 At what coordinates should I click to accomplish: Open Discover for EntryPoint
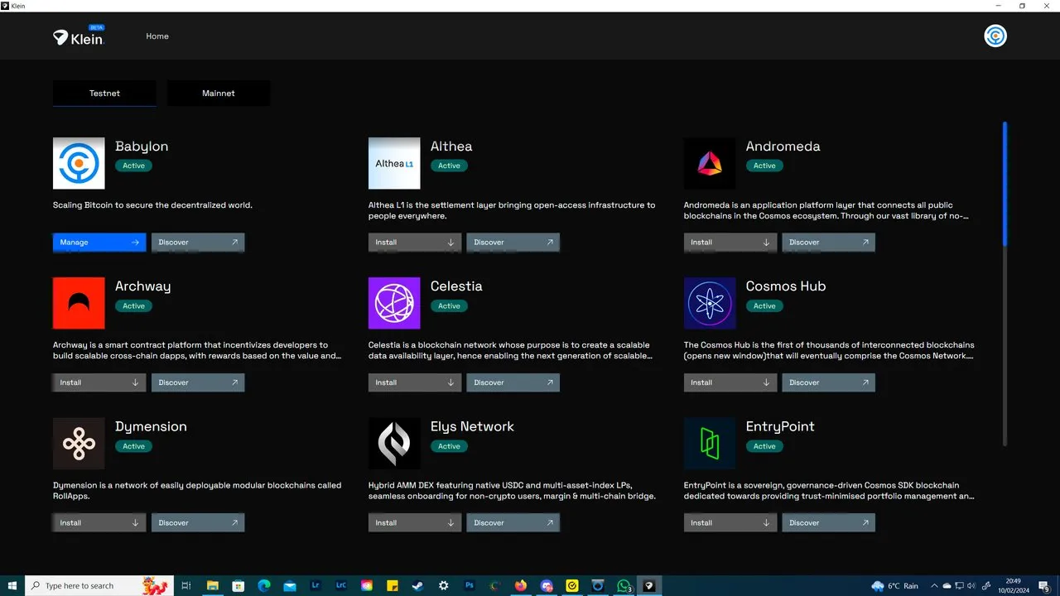point(829,523)
